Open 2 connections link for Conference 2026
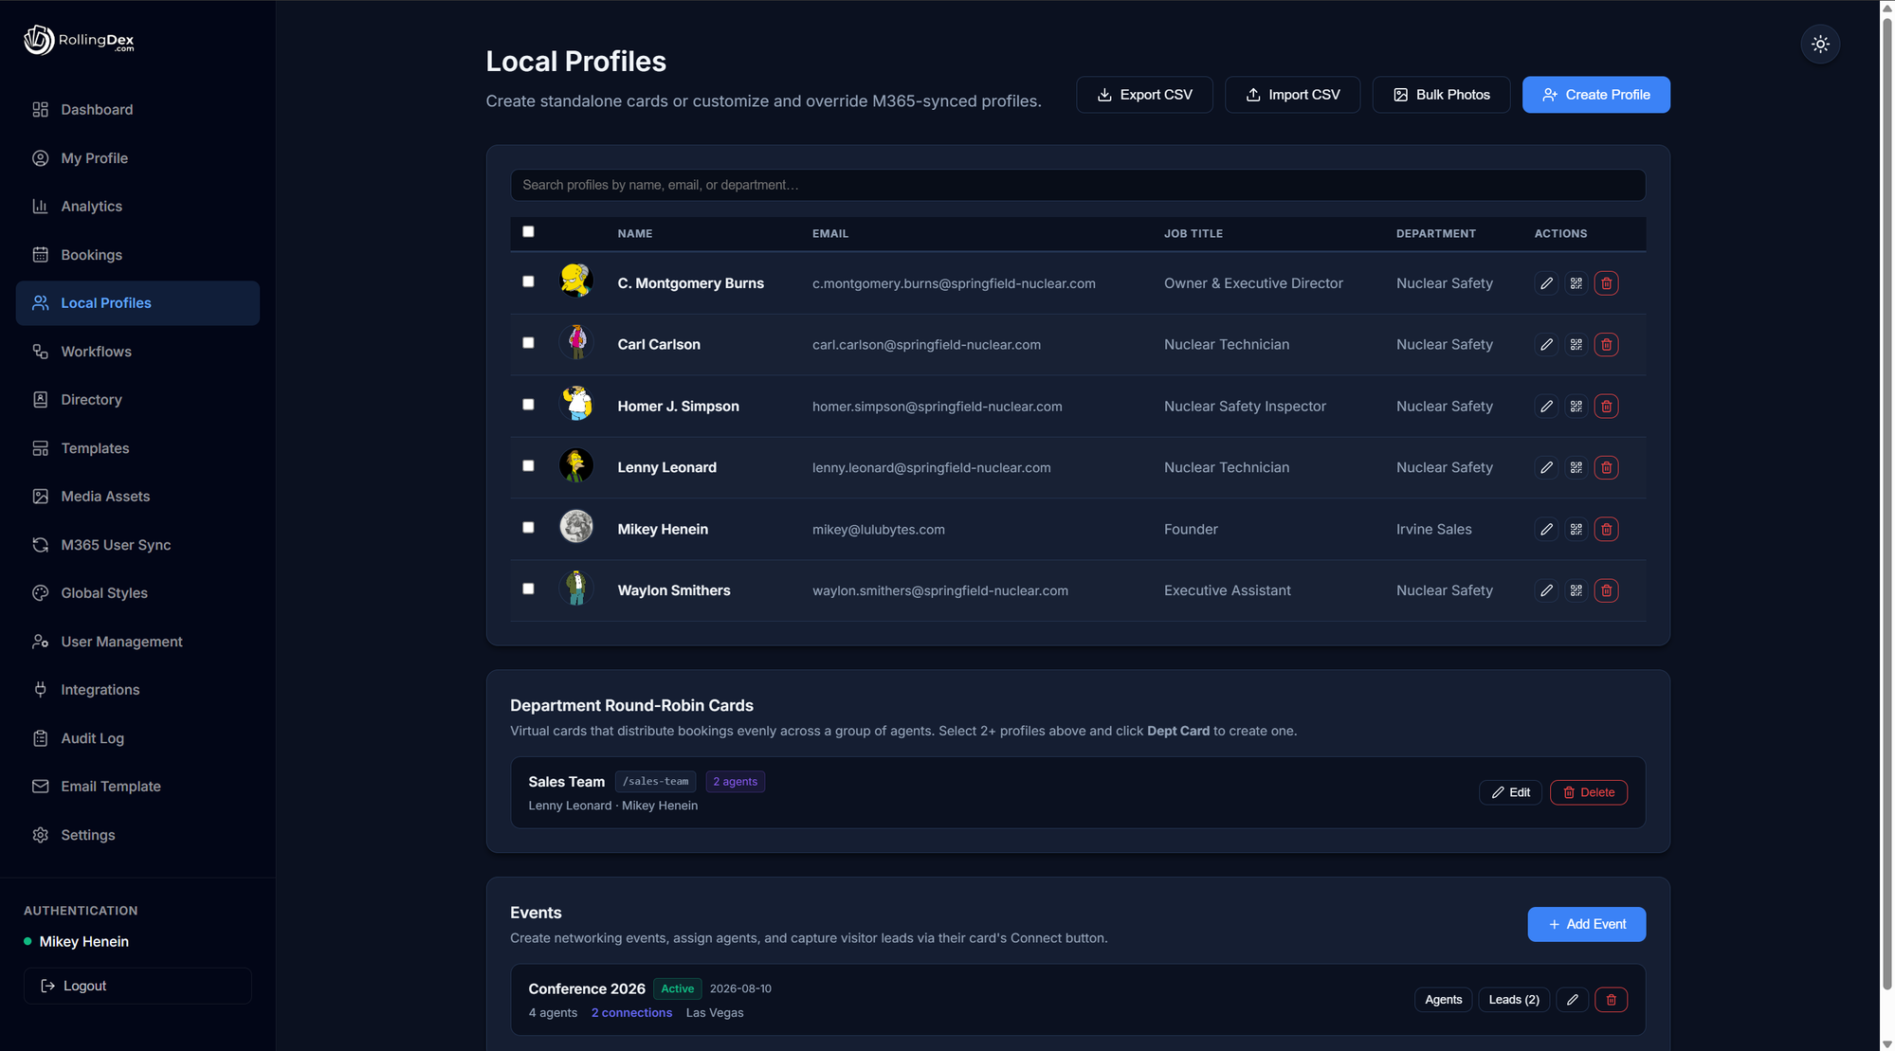The height and width of the screenshot is (1051, 1895). 631,1013
